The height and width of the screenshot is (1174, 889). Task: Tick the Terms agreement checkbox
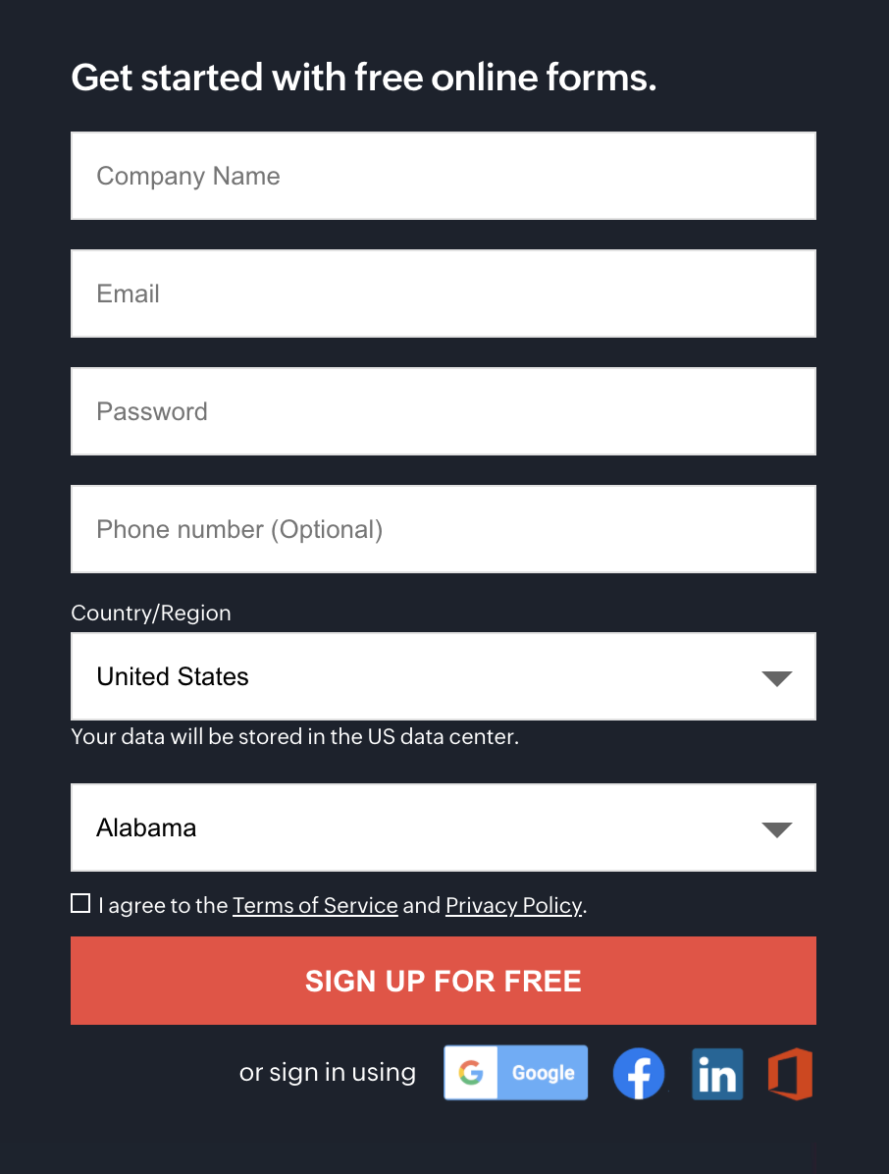80,904
